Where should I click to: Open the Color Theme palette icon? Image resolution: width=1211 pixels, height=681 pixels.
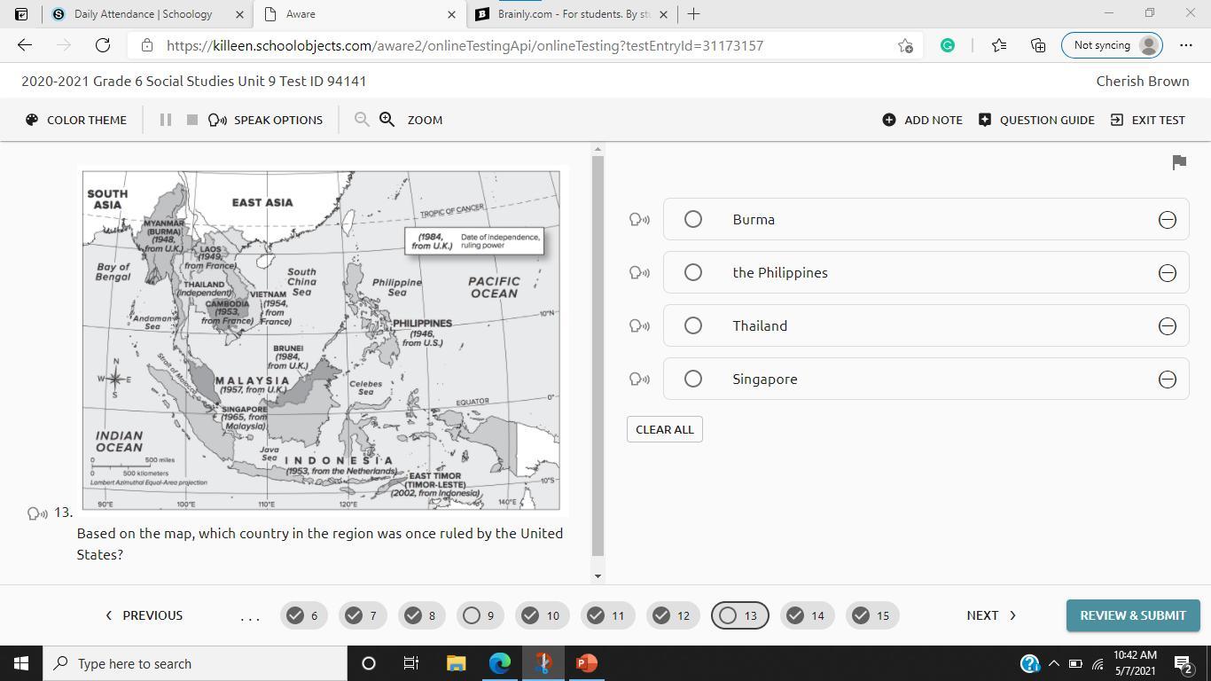tap(32, 120)
